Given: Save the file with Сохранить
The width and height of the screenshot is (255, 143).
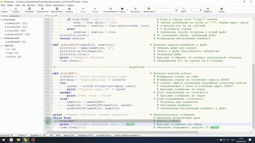Looking at the screenshot, I should tap(29, 10).
